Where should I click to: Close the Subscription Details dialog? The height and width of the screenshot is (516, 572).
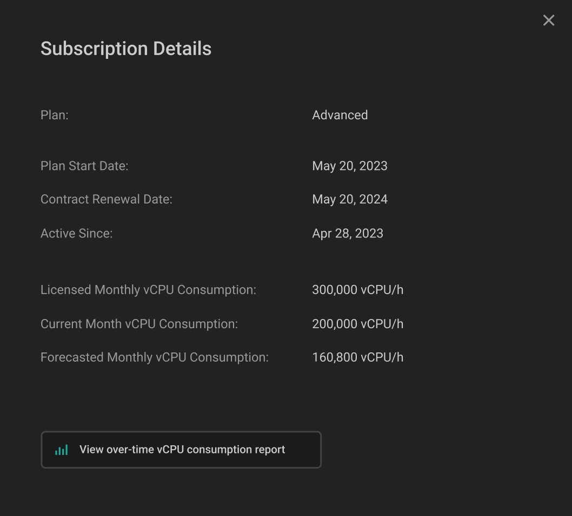pyautogui.click(x=548, y=21)
